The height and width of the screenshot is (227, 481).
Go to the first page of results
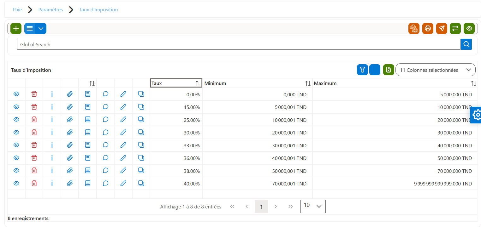(x=232, y=207)
